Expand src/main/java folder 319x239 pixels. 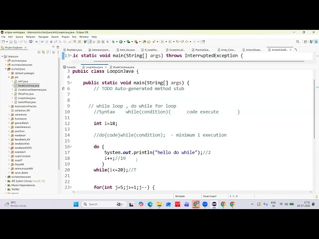pos(5,61)
